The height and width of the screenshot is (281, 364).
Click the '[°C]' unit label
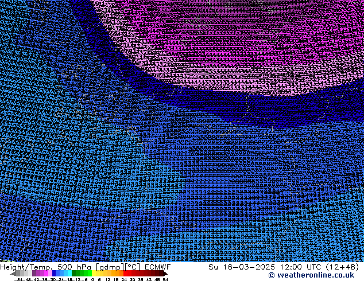click(132, 267)
